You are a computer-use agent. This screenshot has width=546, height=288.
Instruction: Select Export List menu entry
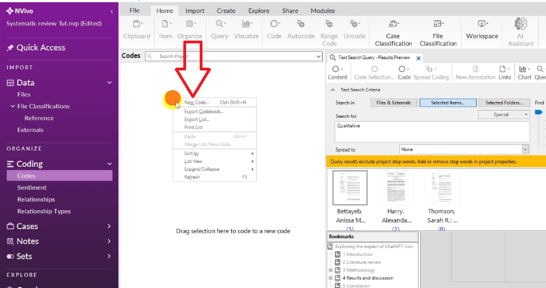coord(214,119)
